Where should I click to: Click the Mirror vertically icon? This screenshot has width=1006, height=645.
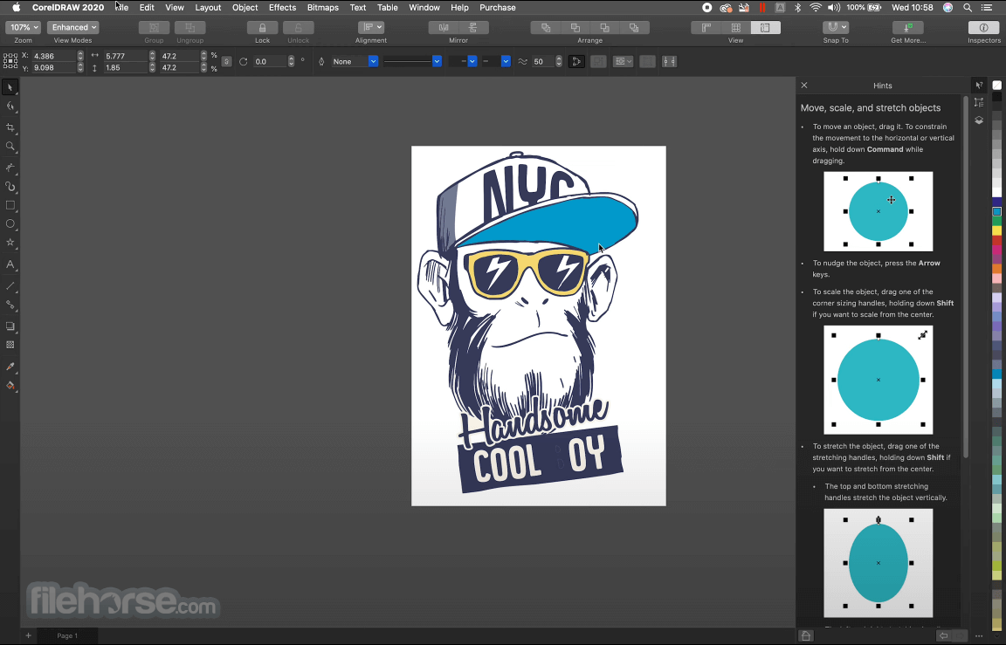(473, 28)
